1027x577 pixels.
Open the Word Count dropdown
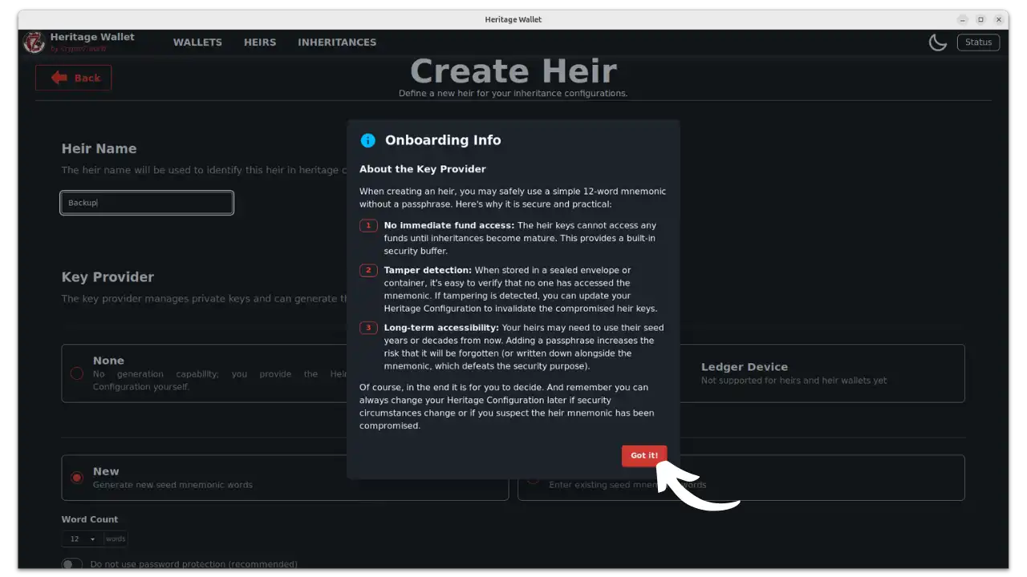82,539
